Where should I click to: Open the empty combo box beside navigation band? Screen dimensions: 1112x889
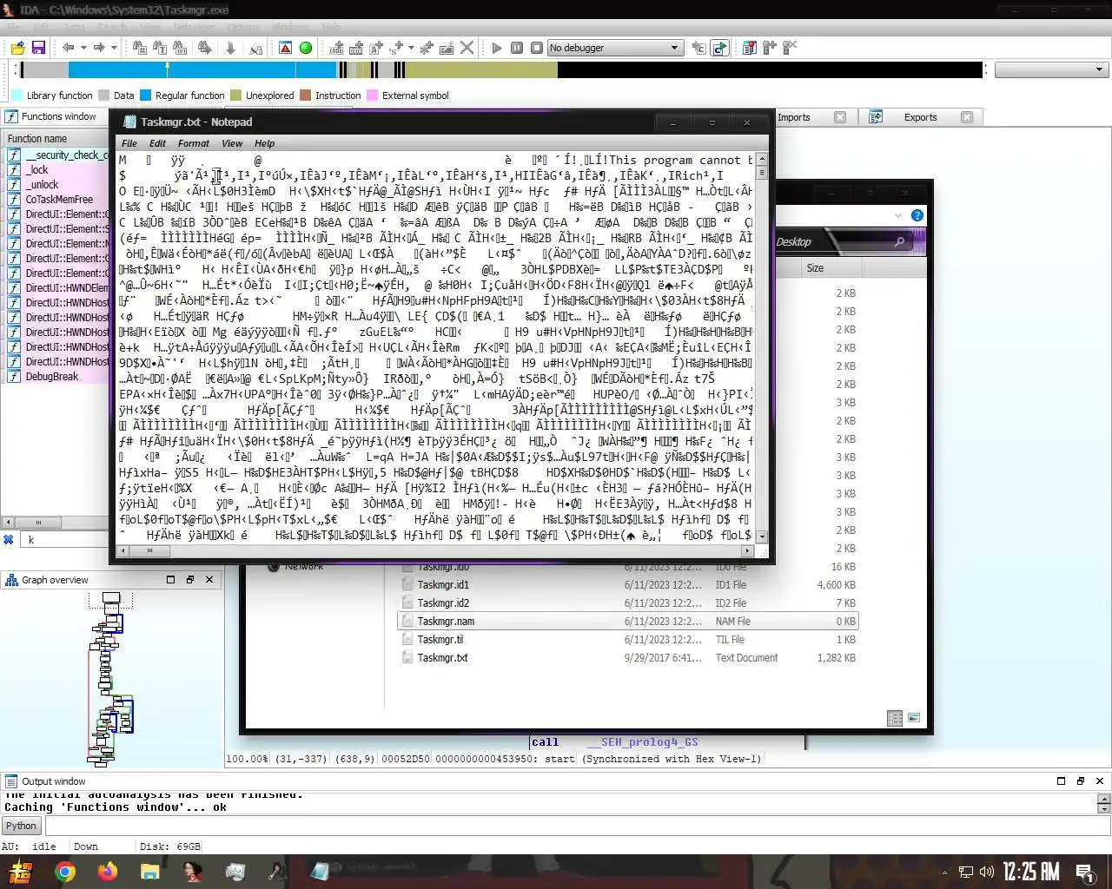coord(1051,69)
